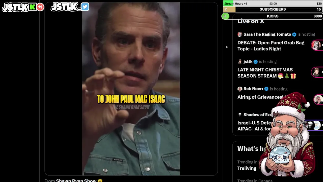
Task: Click the jstlk space participant avatar thumbnail
Action: click(x=316, y=72)
